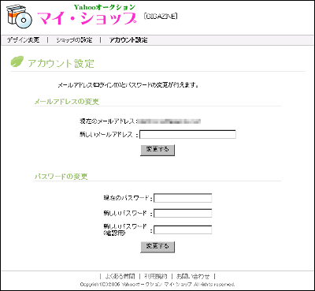Click the 新しいメールアドレス input field
The height and width of the screenshot is (291, 315).
click(x=187, y=135)
